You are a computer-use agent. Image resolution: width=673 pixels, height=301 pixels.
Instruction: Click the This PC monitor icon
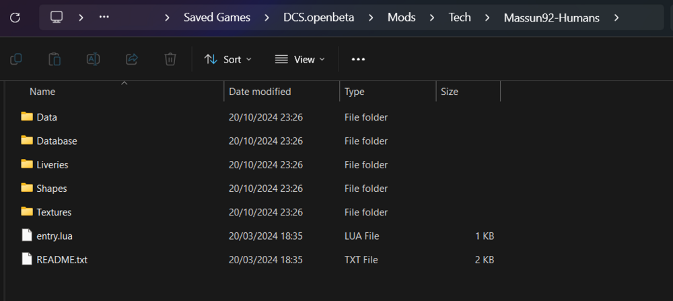(57, 18)
